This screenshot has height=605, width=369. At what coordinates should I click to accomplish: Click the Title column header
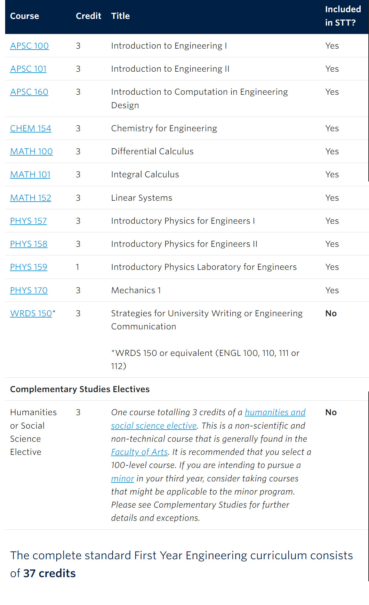pyautogui.click(x=120, y=16)
